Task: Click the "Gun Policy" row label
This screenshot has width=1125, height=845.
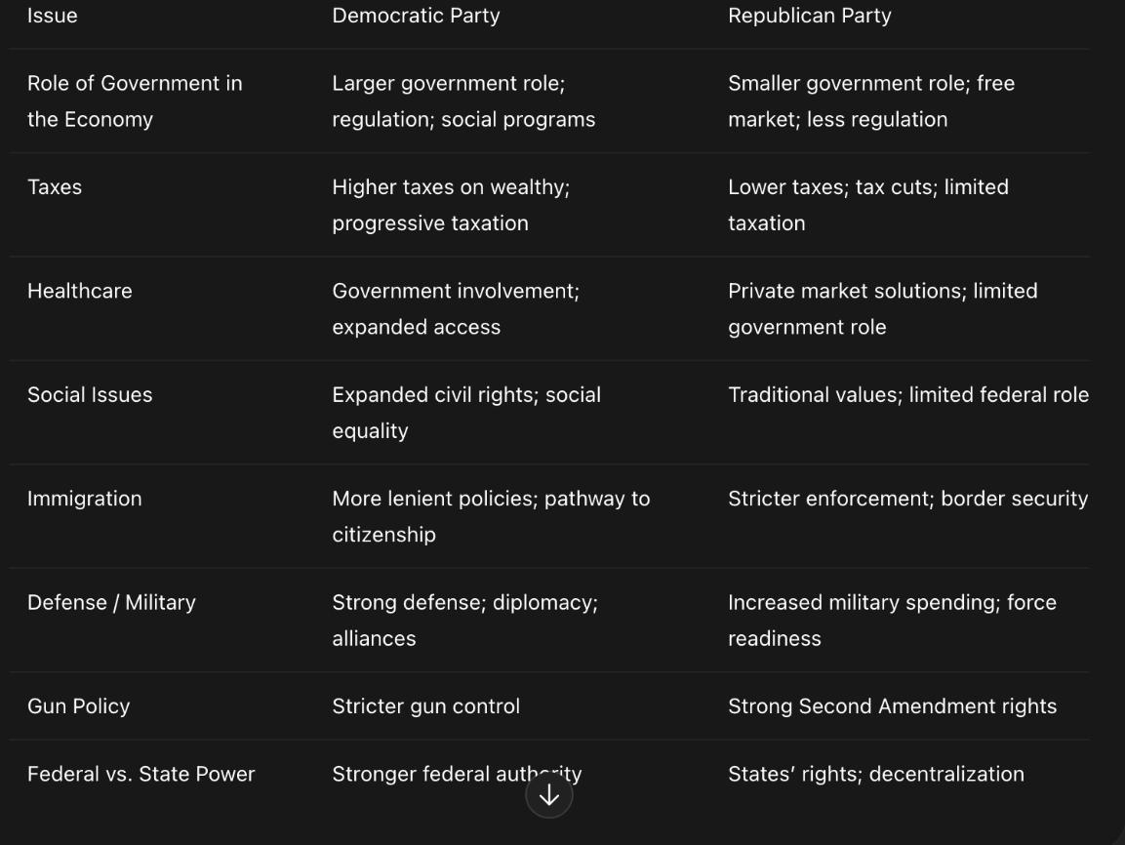Action: point(78,706)
